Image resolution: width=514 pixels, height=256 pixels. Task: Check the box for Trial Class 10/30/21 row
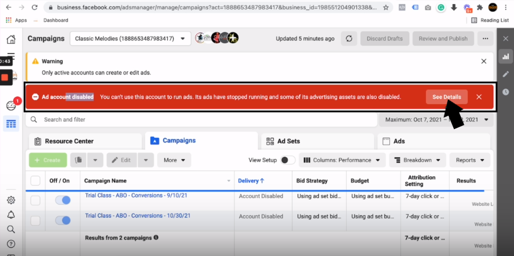tap(35, 221)
